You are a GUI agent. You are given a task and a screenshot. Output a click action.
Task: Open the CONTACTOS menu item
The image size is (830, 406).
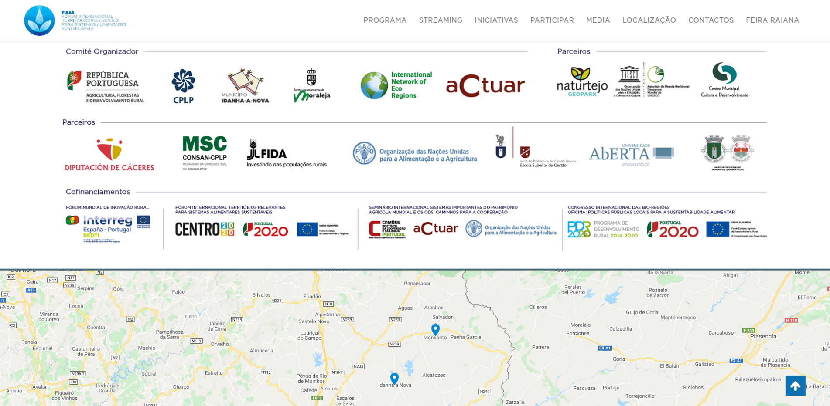click(x=710, y=20)
